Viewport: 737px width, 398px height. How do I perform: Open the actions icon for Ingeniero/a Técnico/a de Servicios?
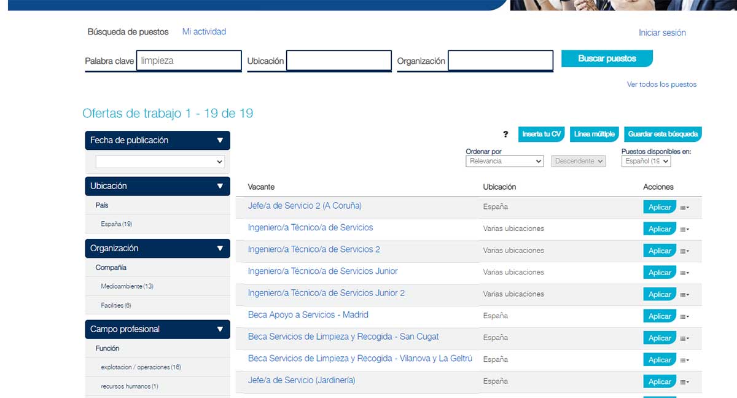point(685,228)
